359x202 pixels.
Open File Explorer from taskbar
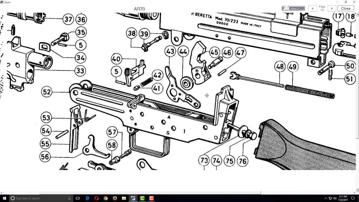[x=124, y=198]
